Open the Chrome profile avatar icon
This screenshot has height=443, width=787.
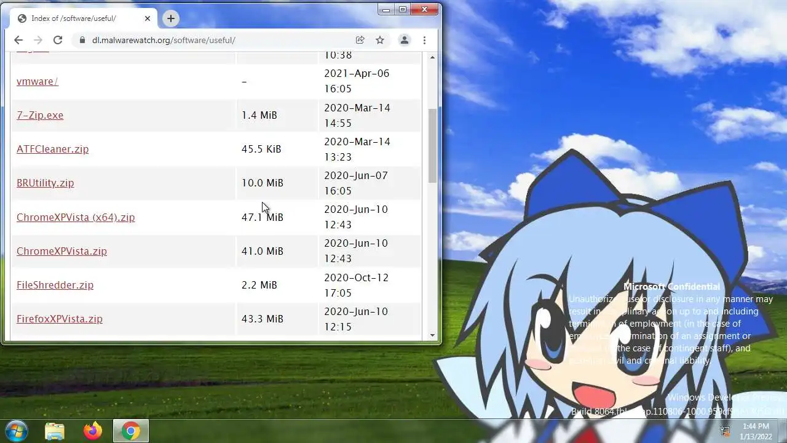[405, 40]
